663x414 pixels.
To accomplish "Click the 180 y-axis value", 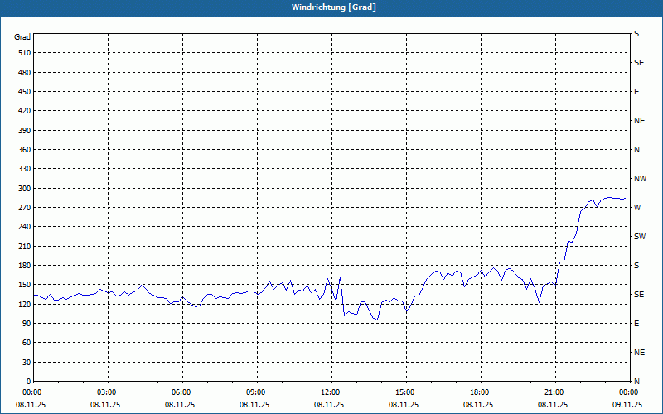I will (25, 266).
